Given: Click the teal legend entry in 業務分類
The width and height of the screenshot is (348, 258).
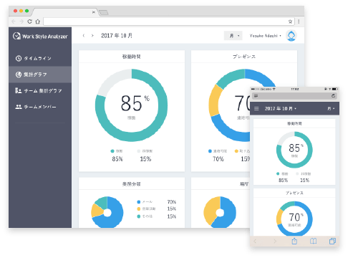Looking at the screenshot, I should pyautogui.click(x=157, y=216).
